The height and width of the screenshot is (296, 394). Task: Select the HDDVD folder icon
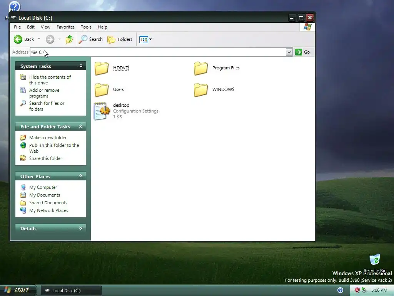click(102, 68)
